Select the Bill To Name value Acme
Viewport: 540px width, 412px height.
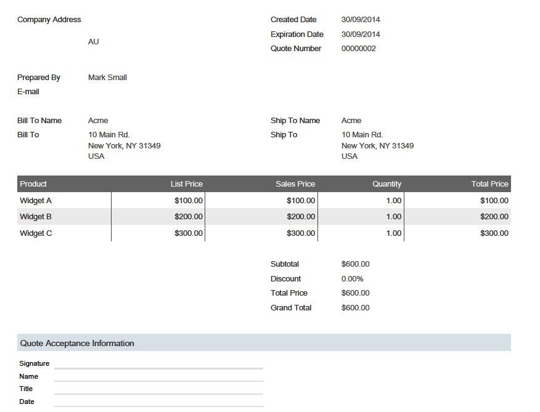[97, 120]
